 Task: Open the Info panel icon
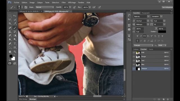click(129, 29)
